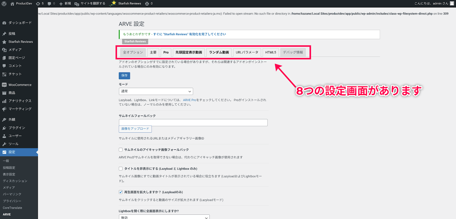456x219 pixels.
Task: Click the チケット icon in sidebar
Action: (x=4, y=74)
